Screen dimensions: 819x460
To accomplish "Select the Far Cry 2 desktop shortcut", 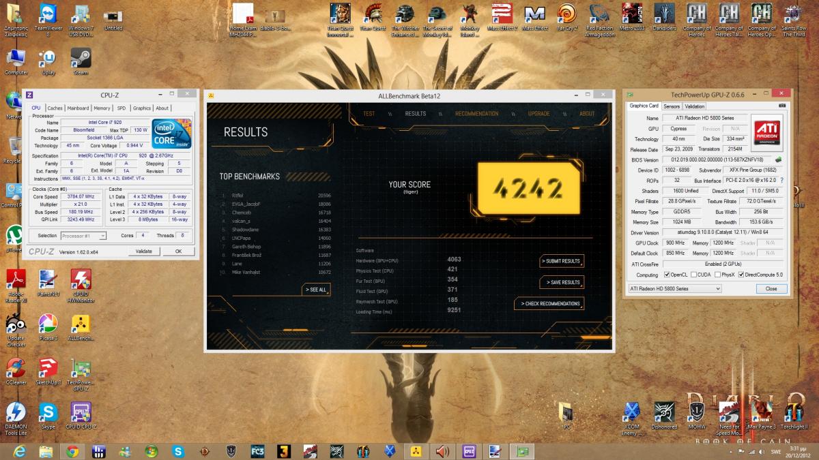I will (566, 18).
